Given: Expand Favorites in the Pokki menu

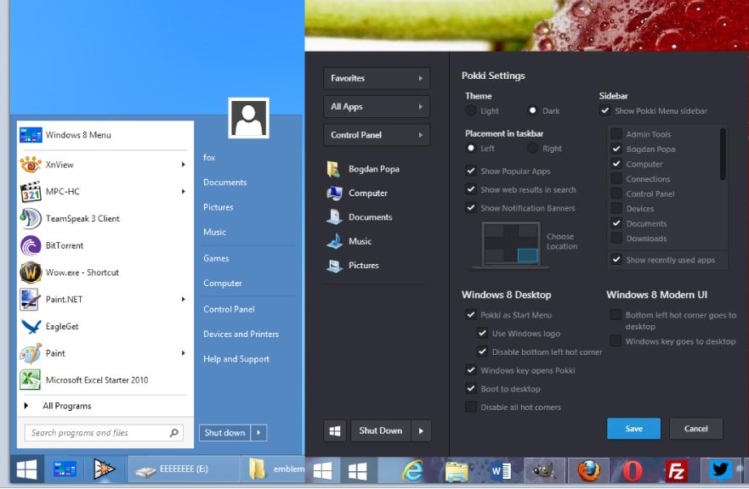Looking at the screenshot, I should tap(377, 78).
